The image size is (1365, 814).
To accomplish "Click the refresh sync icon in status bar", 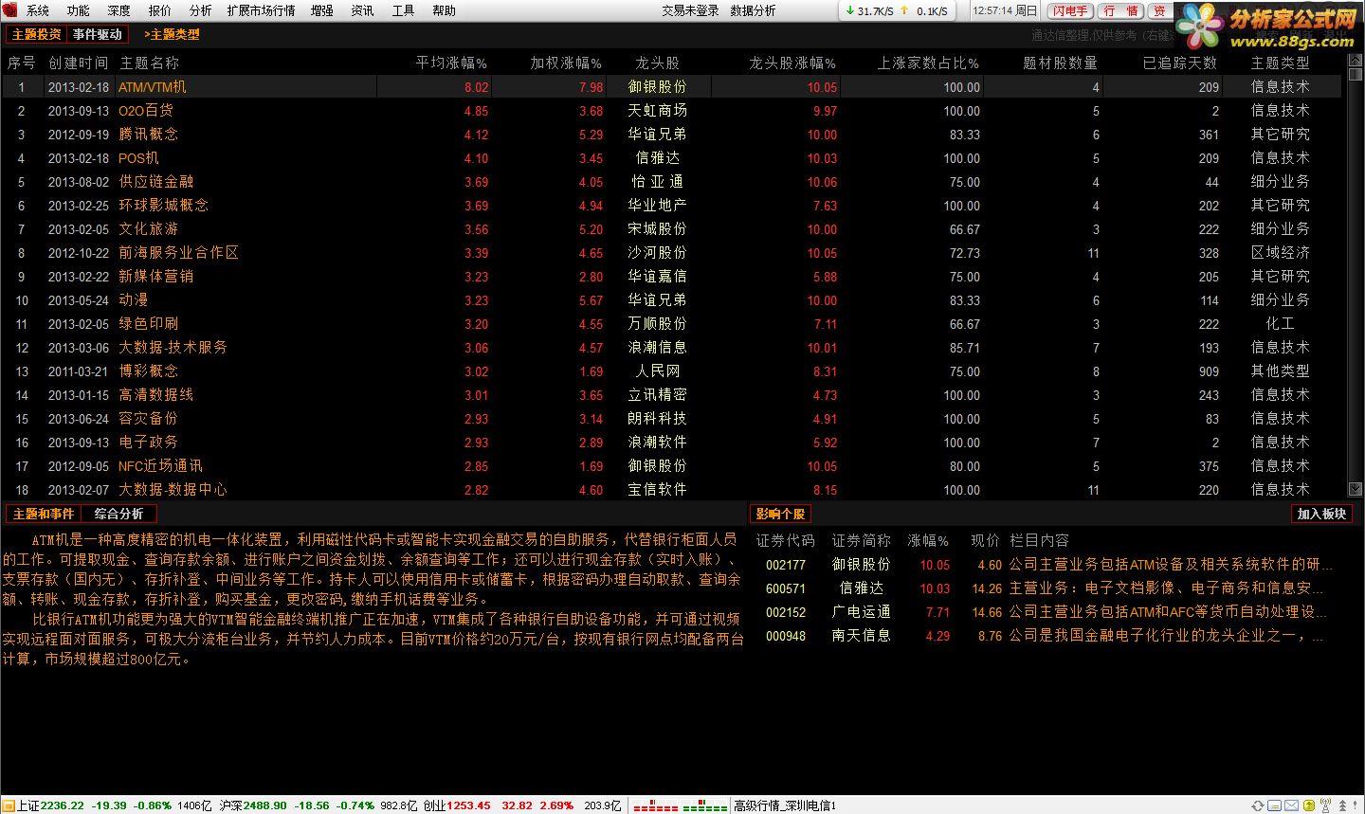I will [1258, 805].
